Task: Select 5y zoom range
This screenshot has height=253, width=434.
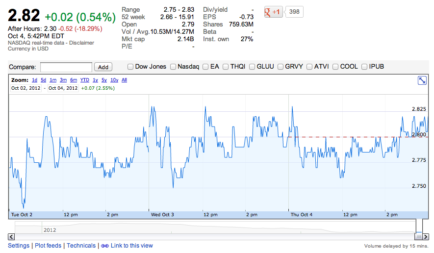Action: click(x=104, y=80)
